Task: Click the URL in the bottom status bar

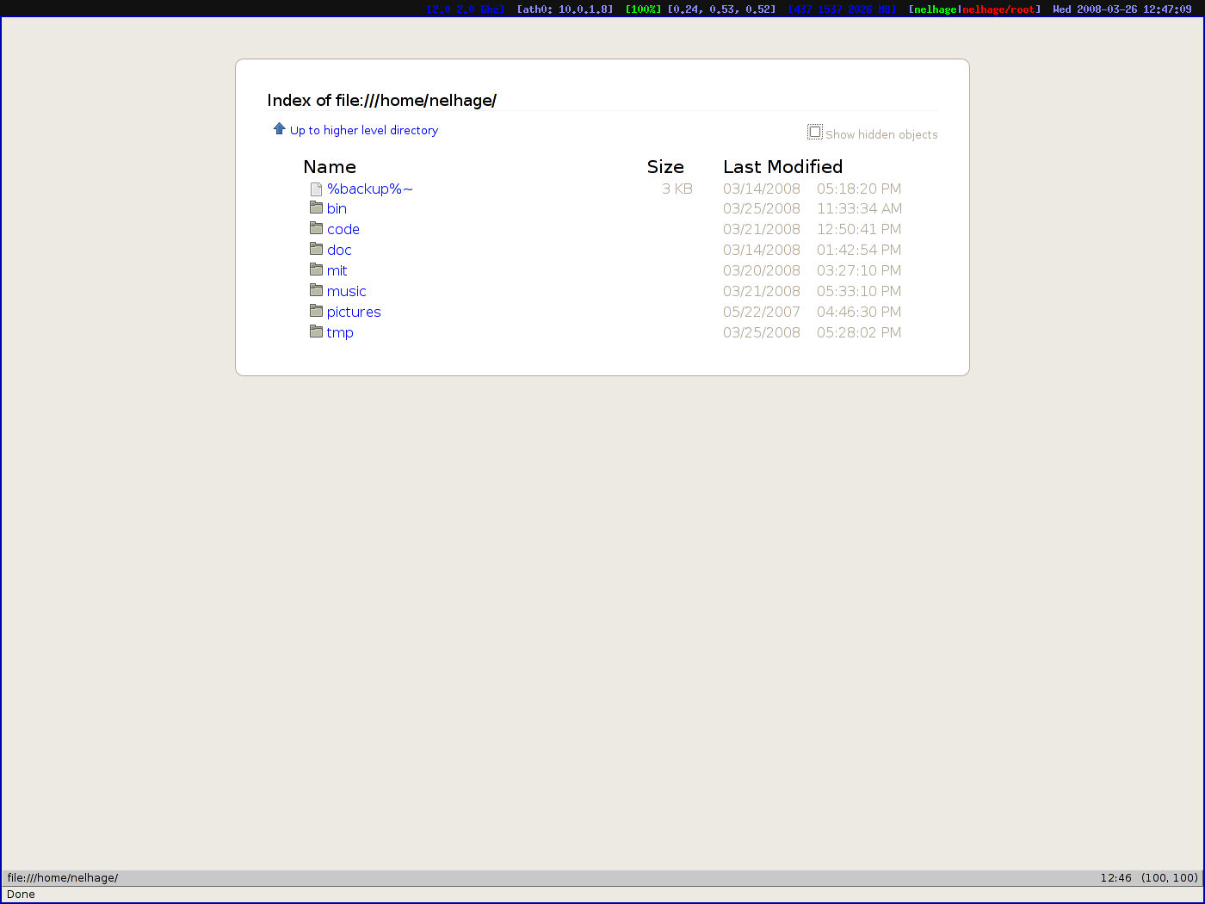Action: (63, 878)
